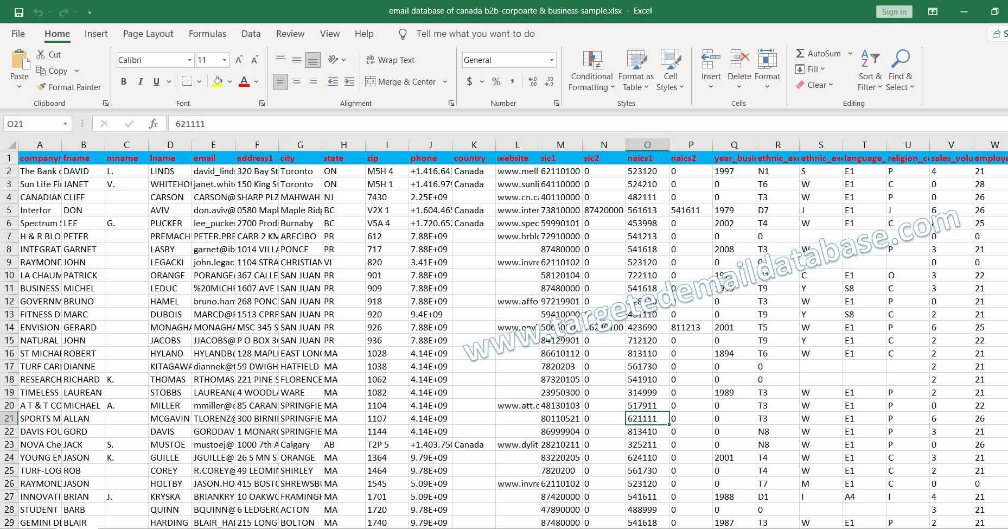This screenshot has width=1008, height=529.
Task: Toggle bold formatting on selected cell
Action: [x=123, y=81]
